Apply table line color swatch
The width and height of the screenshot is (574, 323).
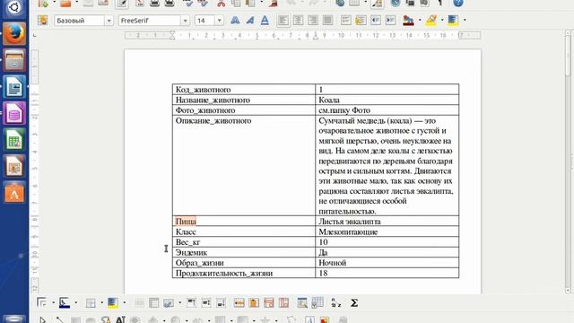[65, 303]
